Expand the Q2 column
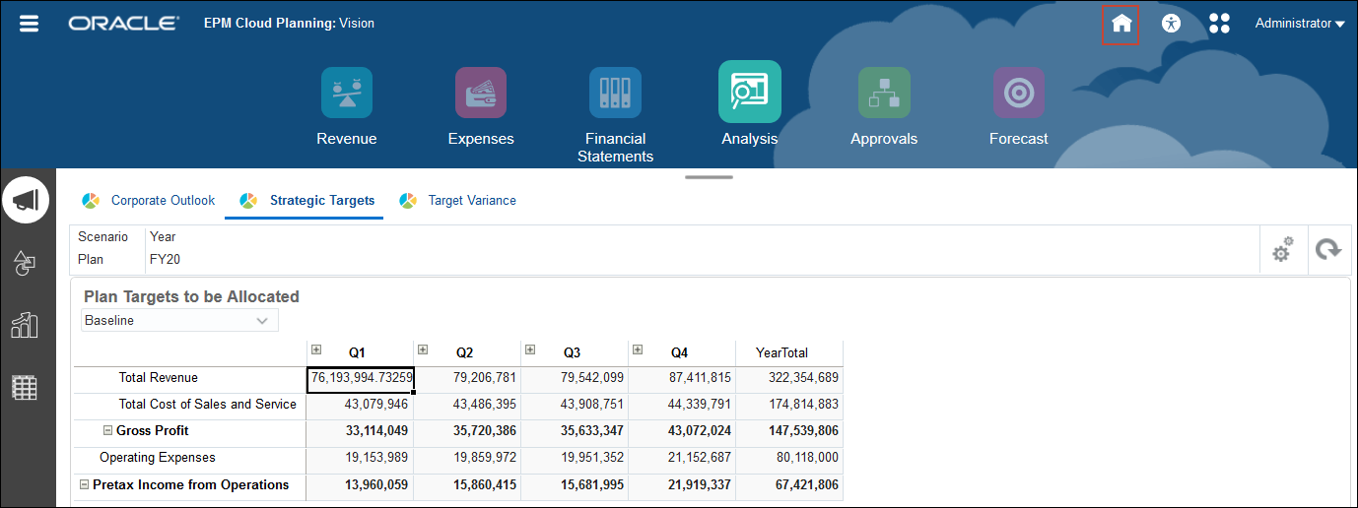This screenshot has height=508, width=1358. [x=423, y=349]
